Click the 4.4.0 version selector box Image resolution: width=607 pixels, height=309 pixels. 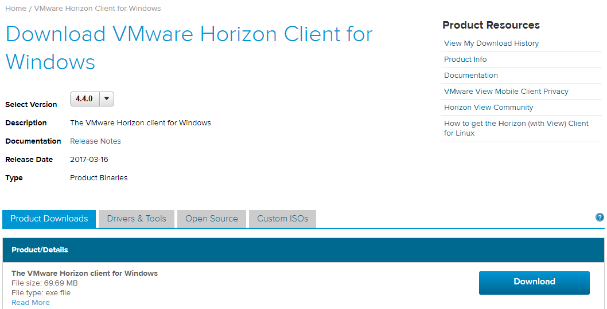tap(84, 99)
